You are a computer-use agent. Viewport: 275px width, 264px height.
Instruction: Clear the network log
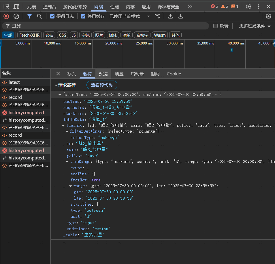[x=16, y=16]
